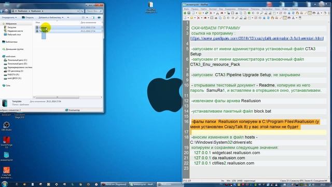Select Рабочий стол in Explorer sidebar

click(14, 35)
